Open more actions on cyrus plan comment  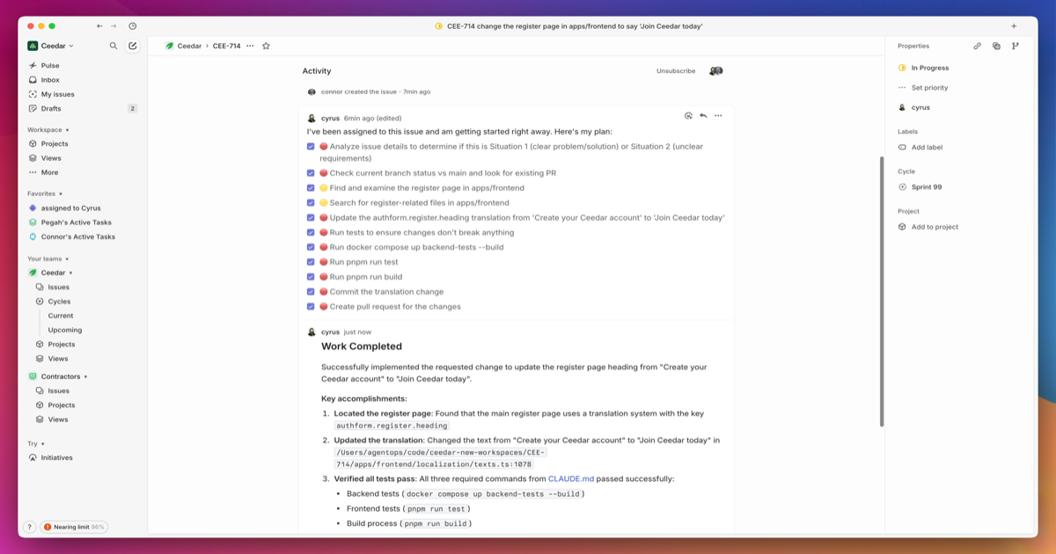(718, 115)
